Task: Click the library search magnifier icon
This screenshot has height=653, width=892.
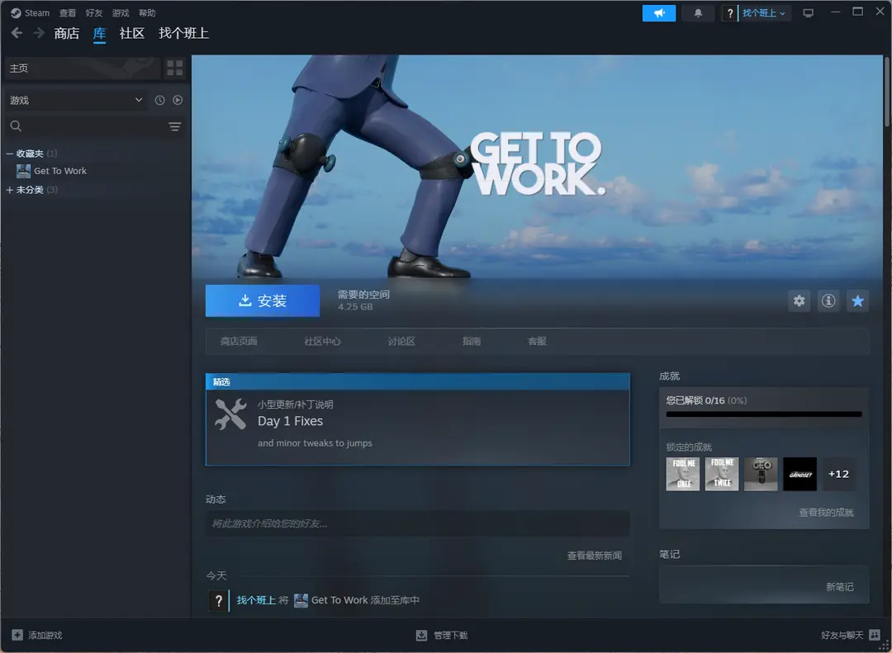Action: [16, 126]
